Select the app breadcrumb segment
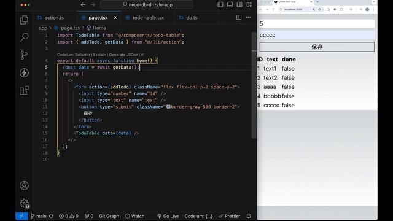The image size is (393, 221). click(x=43, y=28)
